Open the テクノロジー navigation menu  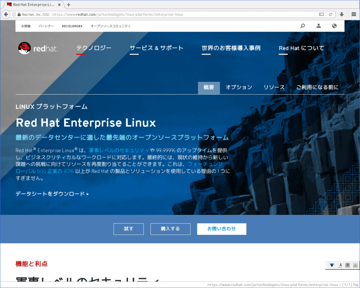pos(94,48)
